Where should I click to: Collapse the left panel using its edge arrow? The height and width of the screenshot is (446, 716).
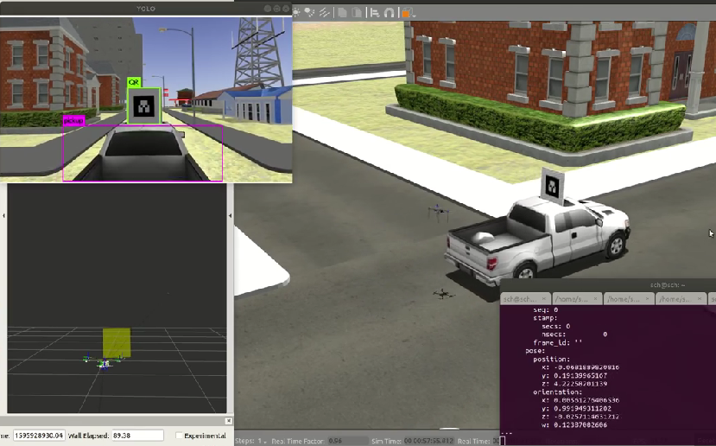pyautogui.click(x=4, y=215)
